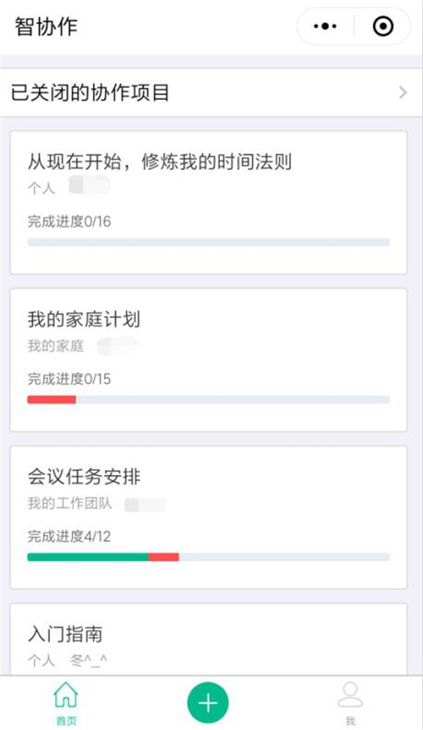The image size is (423, 730).
Task: Open 已关闭的协作项目 section
Action: point(90,93)
